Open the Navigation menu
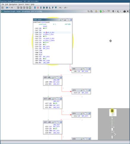The height and width of the screenshot is (144, 130). tap(13, 4)
